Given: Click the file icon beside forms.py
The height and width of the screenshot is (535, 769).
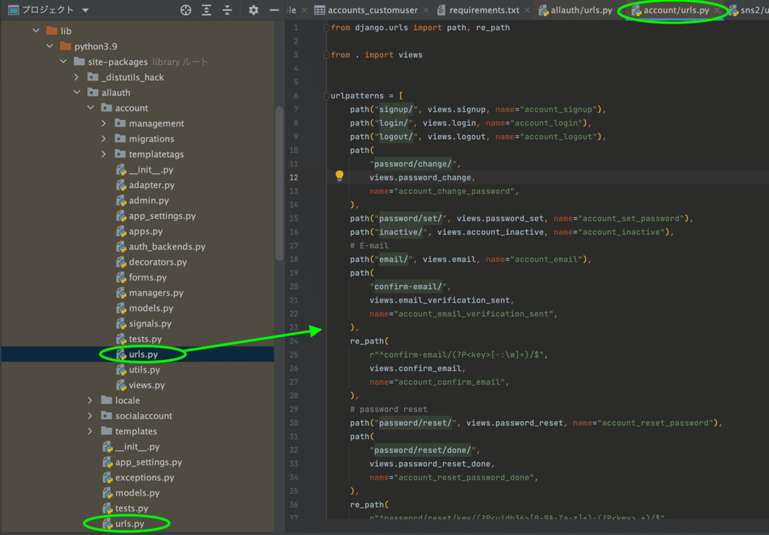Looking at the screenshot, I should (x=121, y=277).
